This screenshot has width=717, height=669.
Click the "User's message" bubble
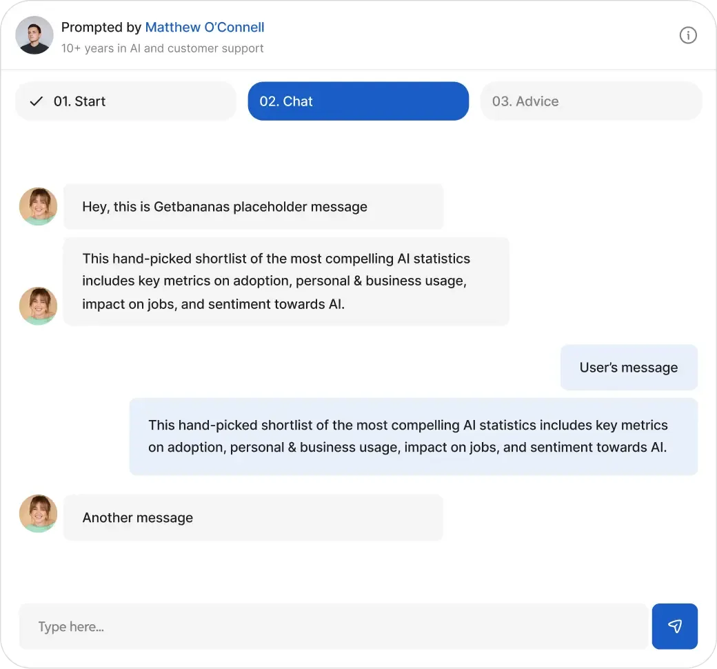[629, 368]
